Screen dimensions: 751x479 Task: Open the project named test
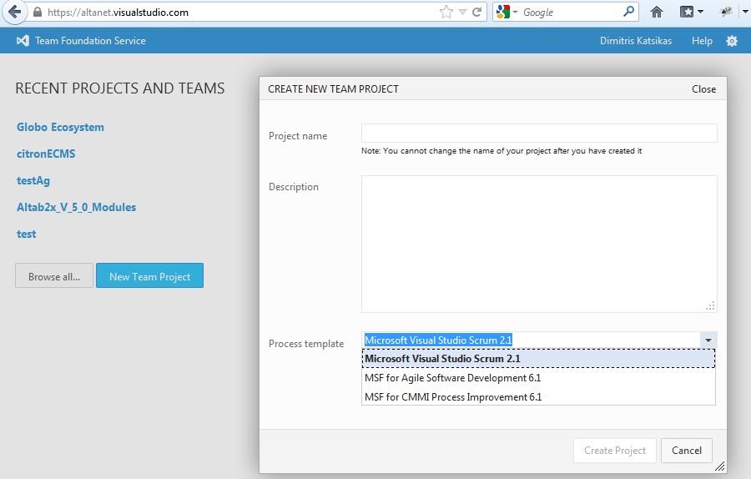(27, 234)
